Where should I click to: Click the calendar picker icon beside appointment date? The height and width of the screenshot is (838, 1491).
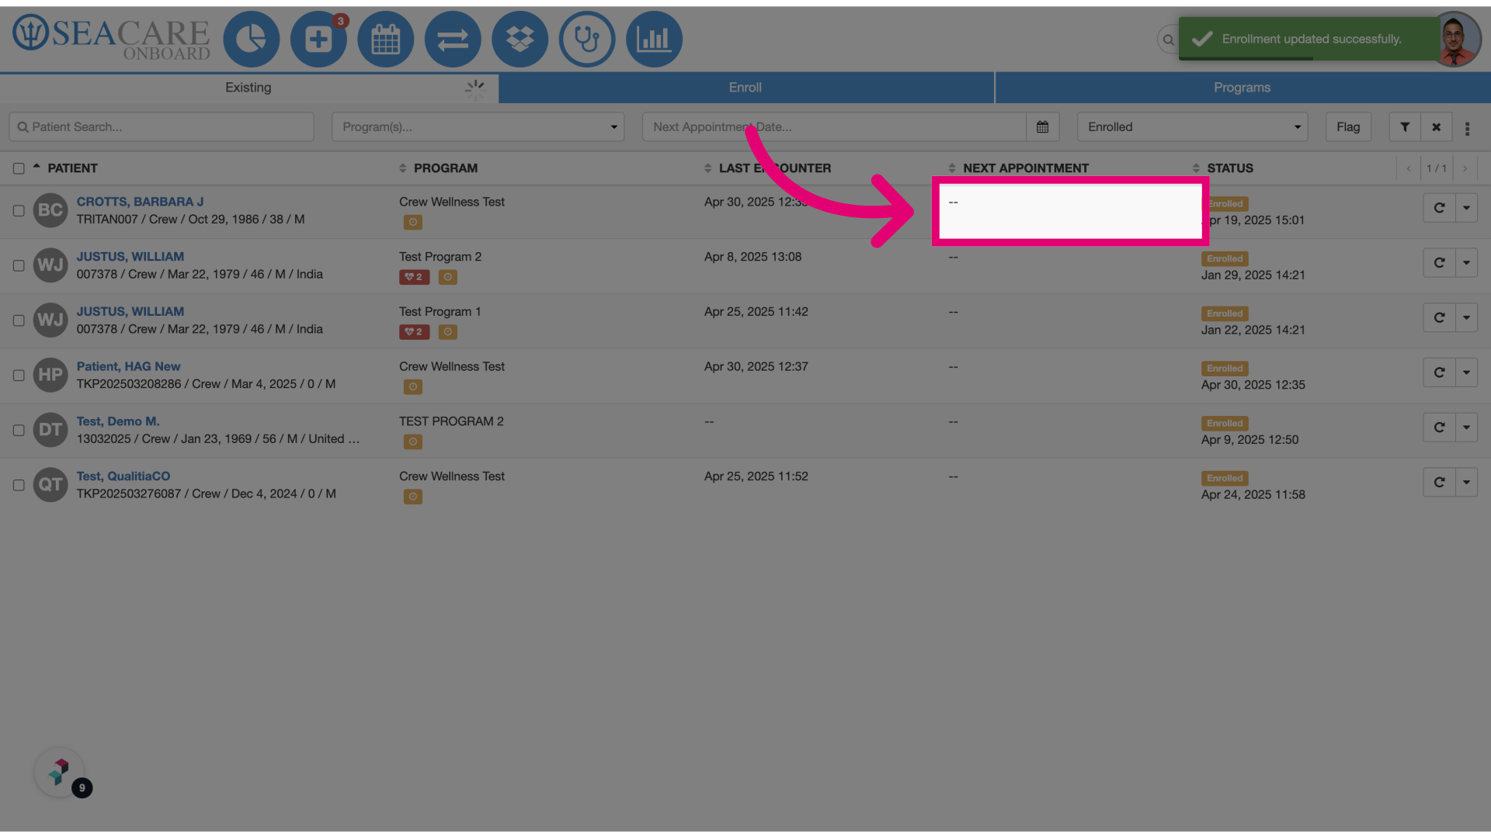1042,126
